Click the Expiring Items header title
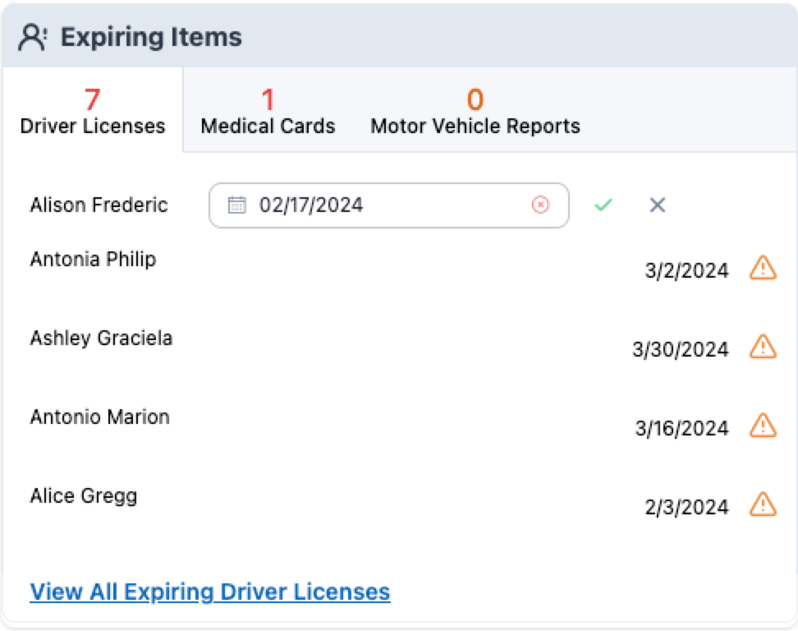The width and height of the screenshot is (798, 631). pyautogui.click(x=151, y=37)
